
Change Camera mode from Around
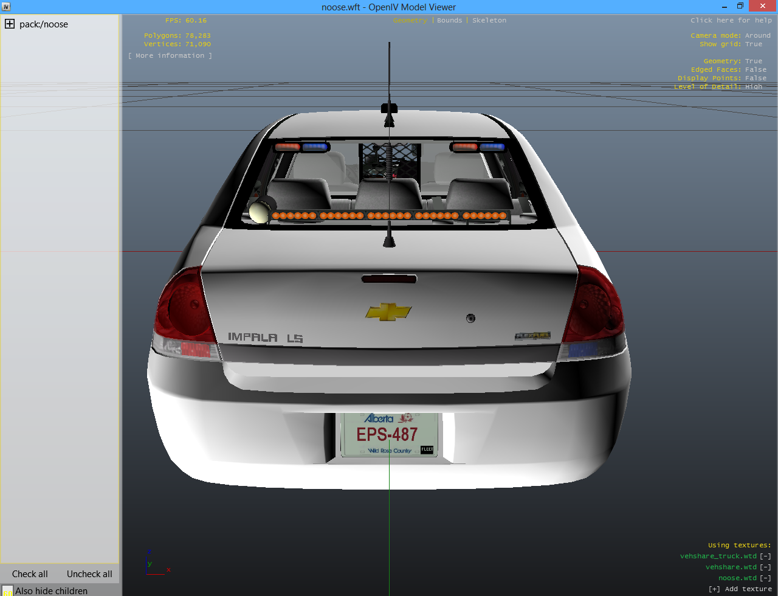[x=757, y=36]
